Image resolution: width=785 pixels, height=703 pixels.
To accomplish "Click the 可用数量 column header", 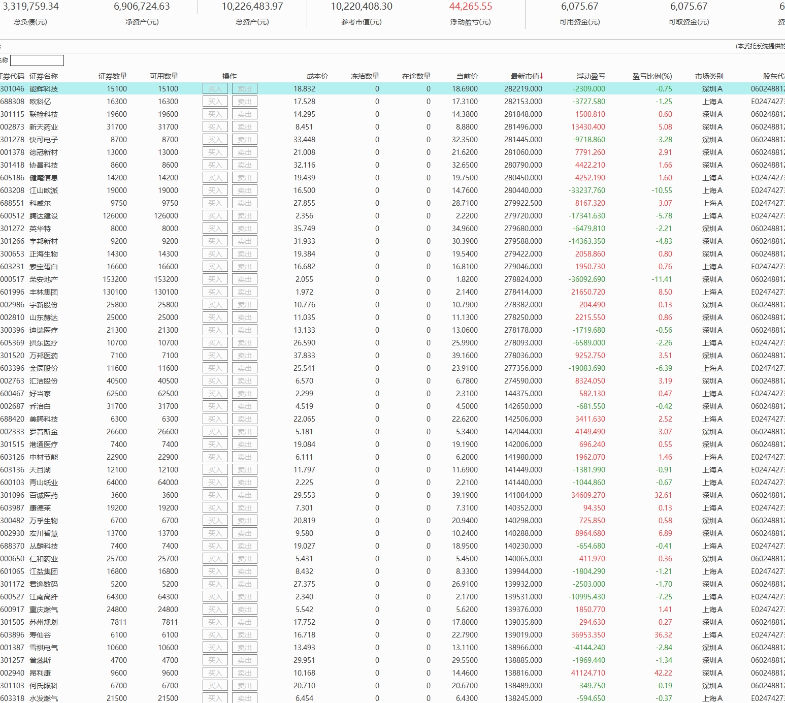I will (x=164, y=76).
